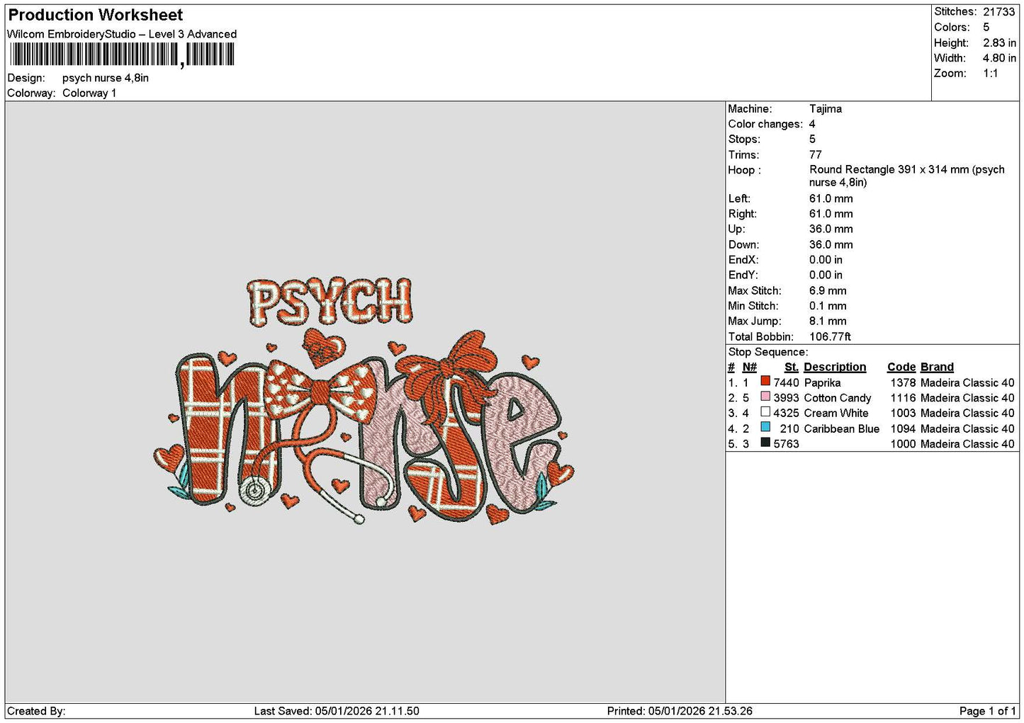Viewport: 1024px width, 723px height.
Task: Click the 'Code' column header
Action: coord(901,367)
